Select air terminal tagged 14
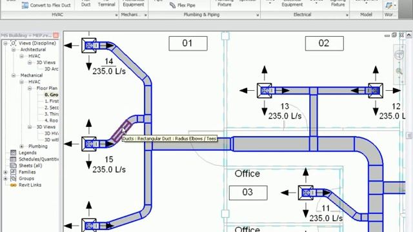This screenshot has height=232, width=413. pyautogui.click(x=89, y=46)
